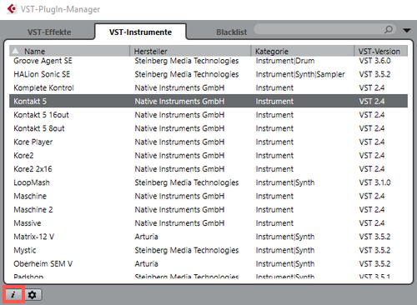This screenshot has height=305, width=417.
Task: Select the Komplete Kontrol plug-in
Action: tap(208, 87)
